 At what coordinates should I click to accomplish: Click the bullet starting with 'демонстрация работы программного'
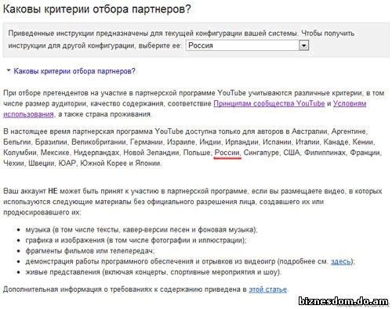190,261
